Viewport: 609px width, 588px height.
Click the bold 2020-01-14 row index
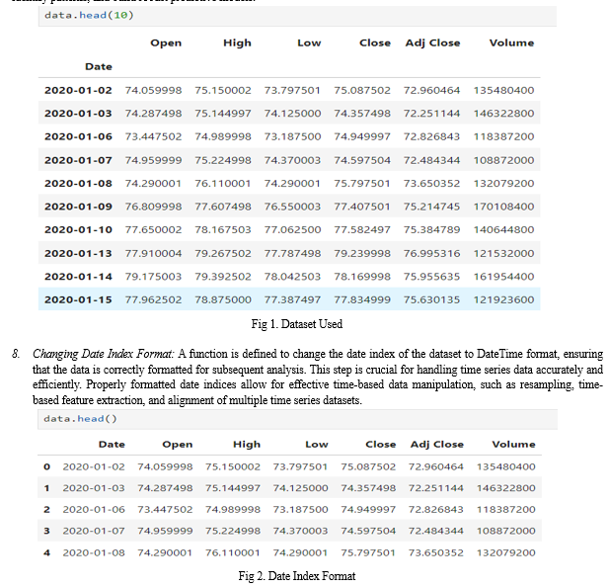click(x=78, y=277)
